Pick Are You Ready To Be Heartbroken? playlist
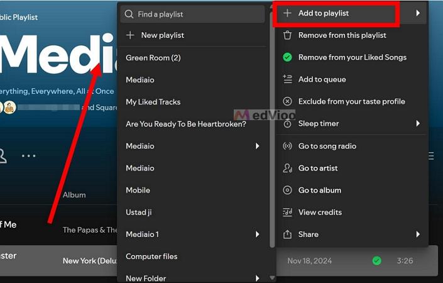 [193, 124]
